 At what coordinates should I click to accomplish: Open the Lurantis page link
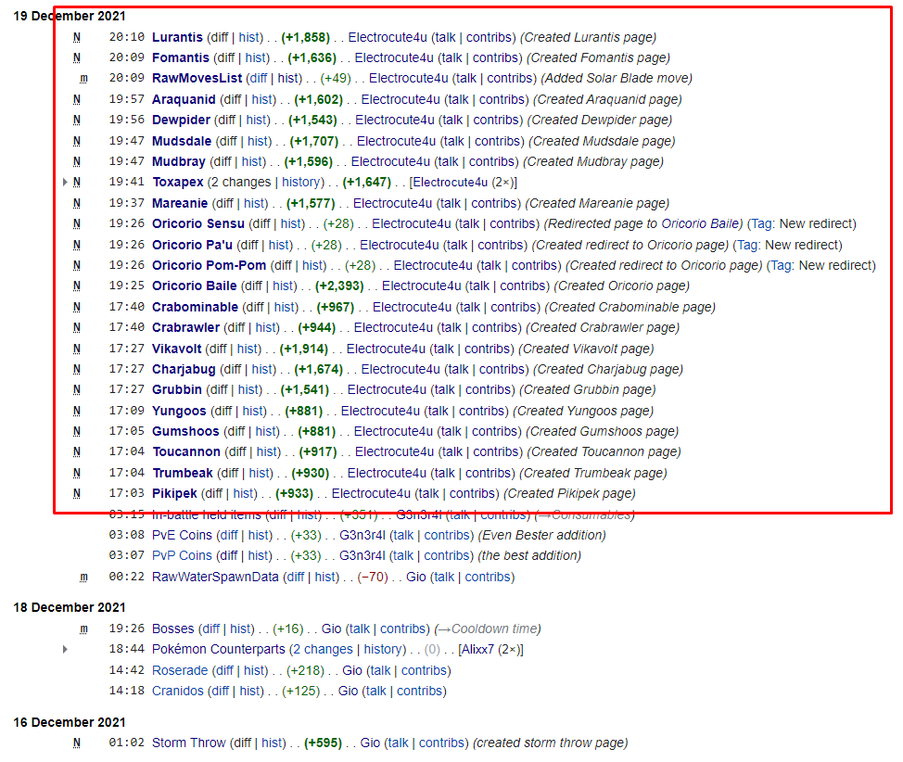[x=177, y=37]
